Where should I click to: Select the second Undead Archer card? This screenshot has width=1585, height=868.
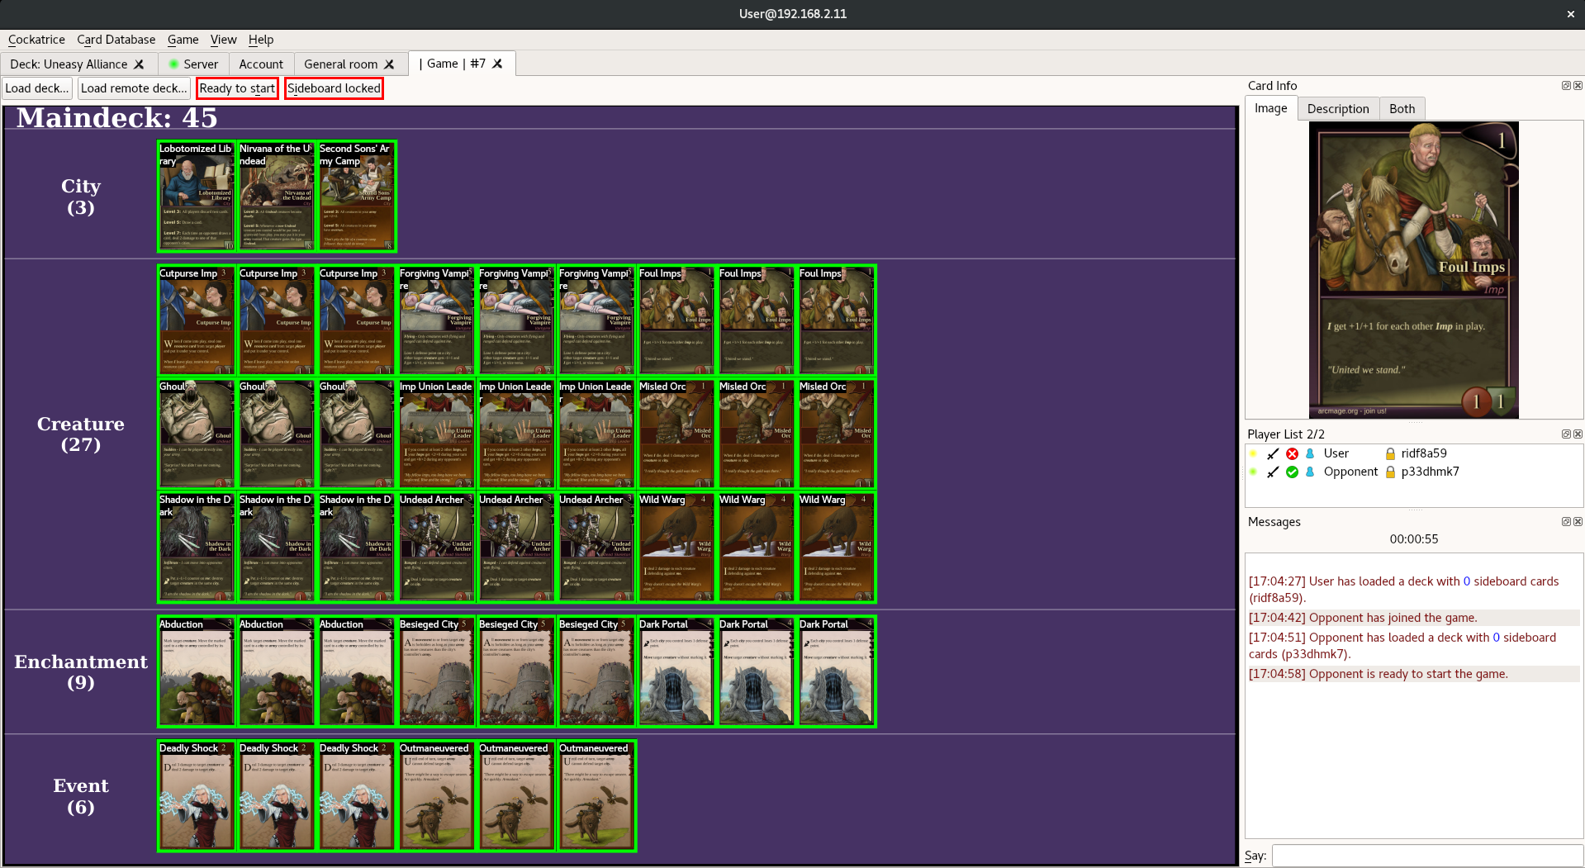click(516, 547)
